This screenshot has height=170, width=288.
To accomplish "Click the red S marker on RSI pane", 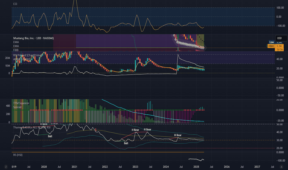I will pos(96,130).
